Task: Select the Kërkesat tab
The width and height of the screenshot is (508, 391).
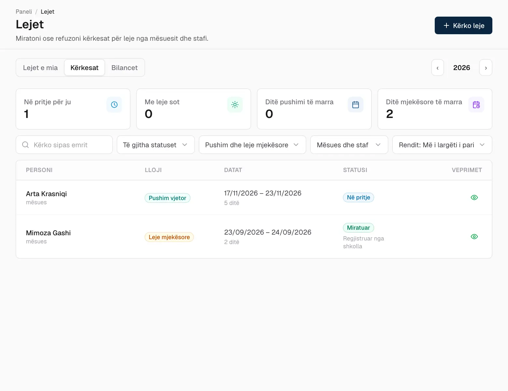Action: (84, 68)
